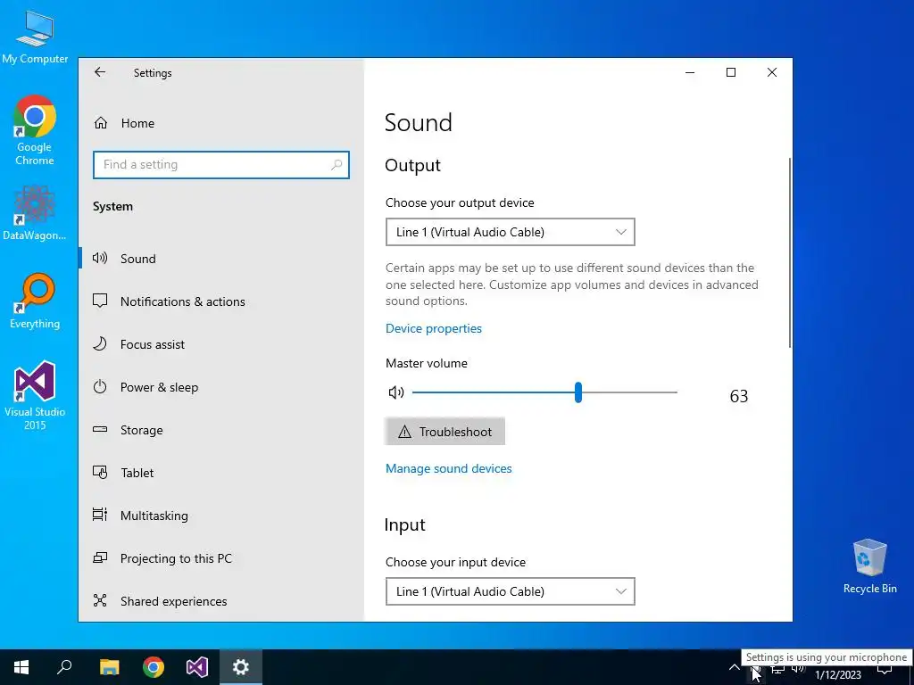Click the magnifier icon in the search box
This screenshot has height=685, width=914.
(x=337, y=165)
